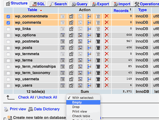Click Drop icon for wp_commentmeta
This screenshot has height=120, width=159.
point(107,16)
